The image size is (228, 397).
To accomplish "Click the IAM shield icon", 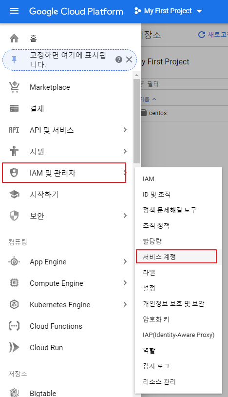I will [14, 173].
